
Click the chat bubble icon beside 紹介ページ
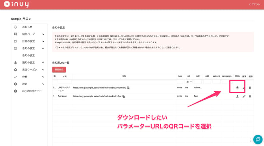[x=15, y=34]
